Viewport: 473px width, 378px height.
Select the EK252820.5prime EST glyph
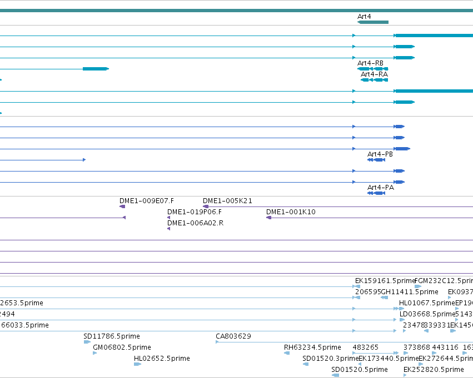[x=405, y=376]
